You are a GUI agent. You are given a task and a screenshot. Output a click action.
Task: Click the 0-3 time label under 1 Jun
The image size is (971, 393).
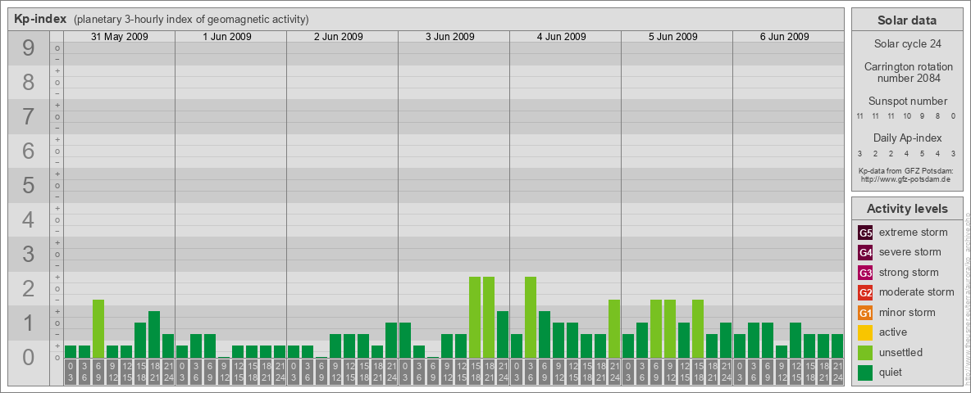[181, 372]
